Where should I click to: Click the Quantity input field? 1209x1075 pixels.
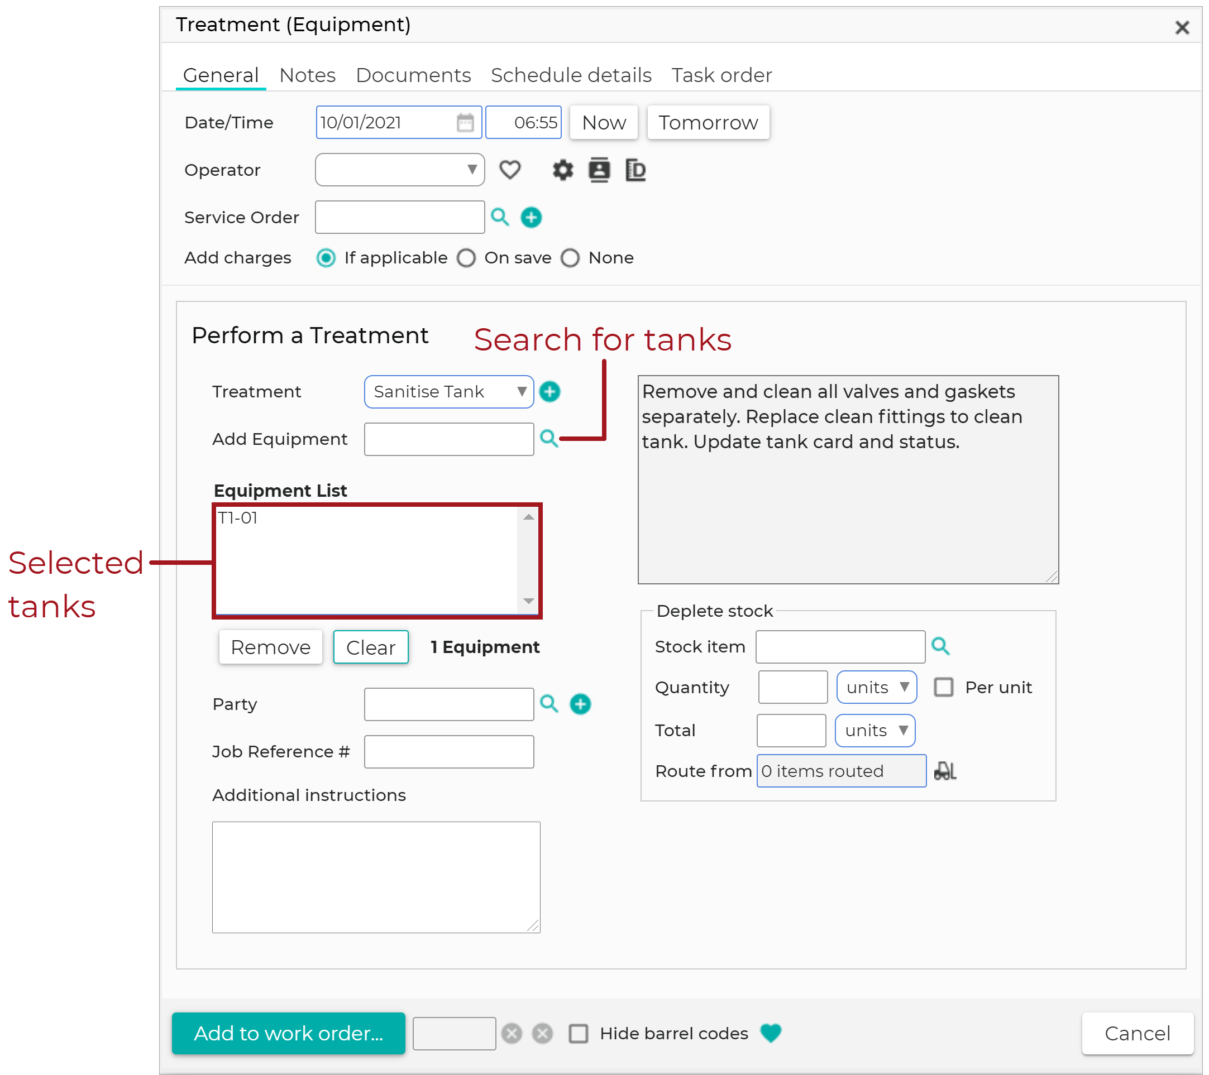[x=792, y=687]
